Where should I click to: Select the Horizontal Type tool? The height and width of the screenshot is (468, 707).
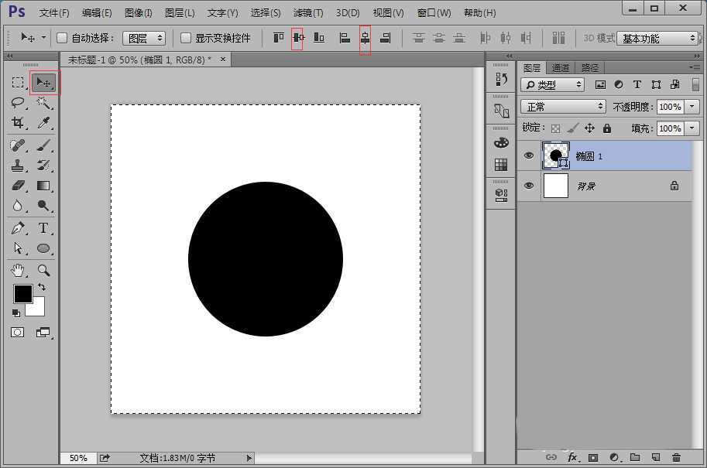[x=43, y=228]
